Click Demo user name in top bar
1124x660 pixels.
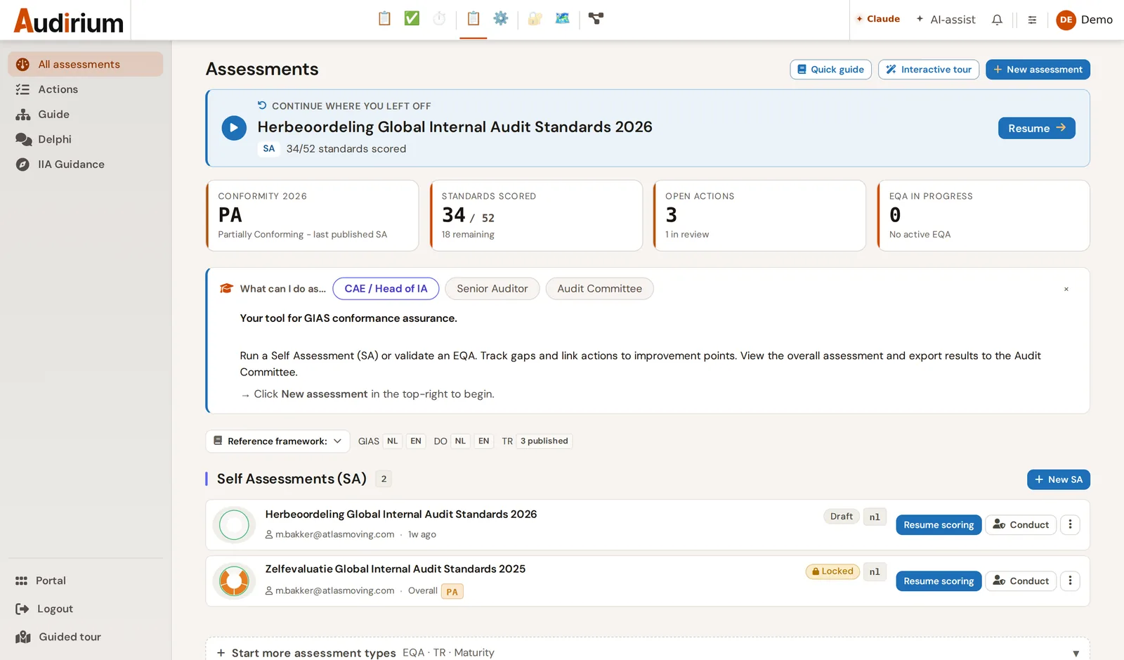click(x=1097, y=20)
